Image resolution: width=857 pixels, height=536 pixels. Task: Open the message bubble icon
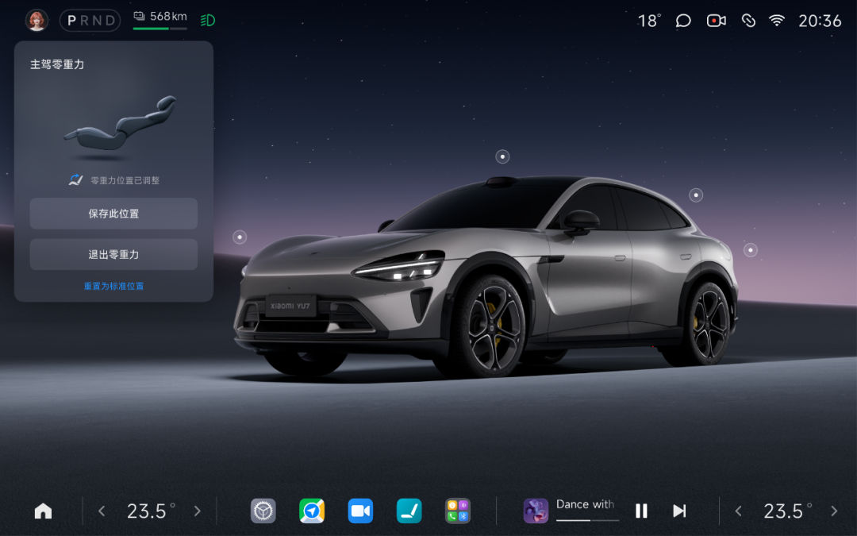click(683, 21)
